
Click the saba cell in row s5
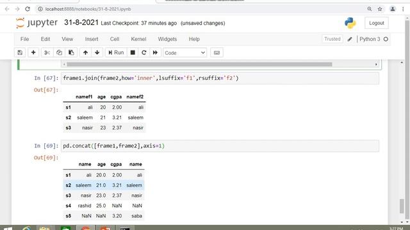[x=136, y=216]
